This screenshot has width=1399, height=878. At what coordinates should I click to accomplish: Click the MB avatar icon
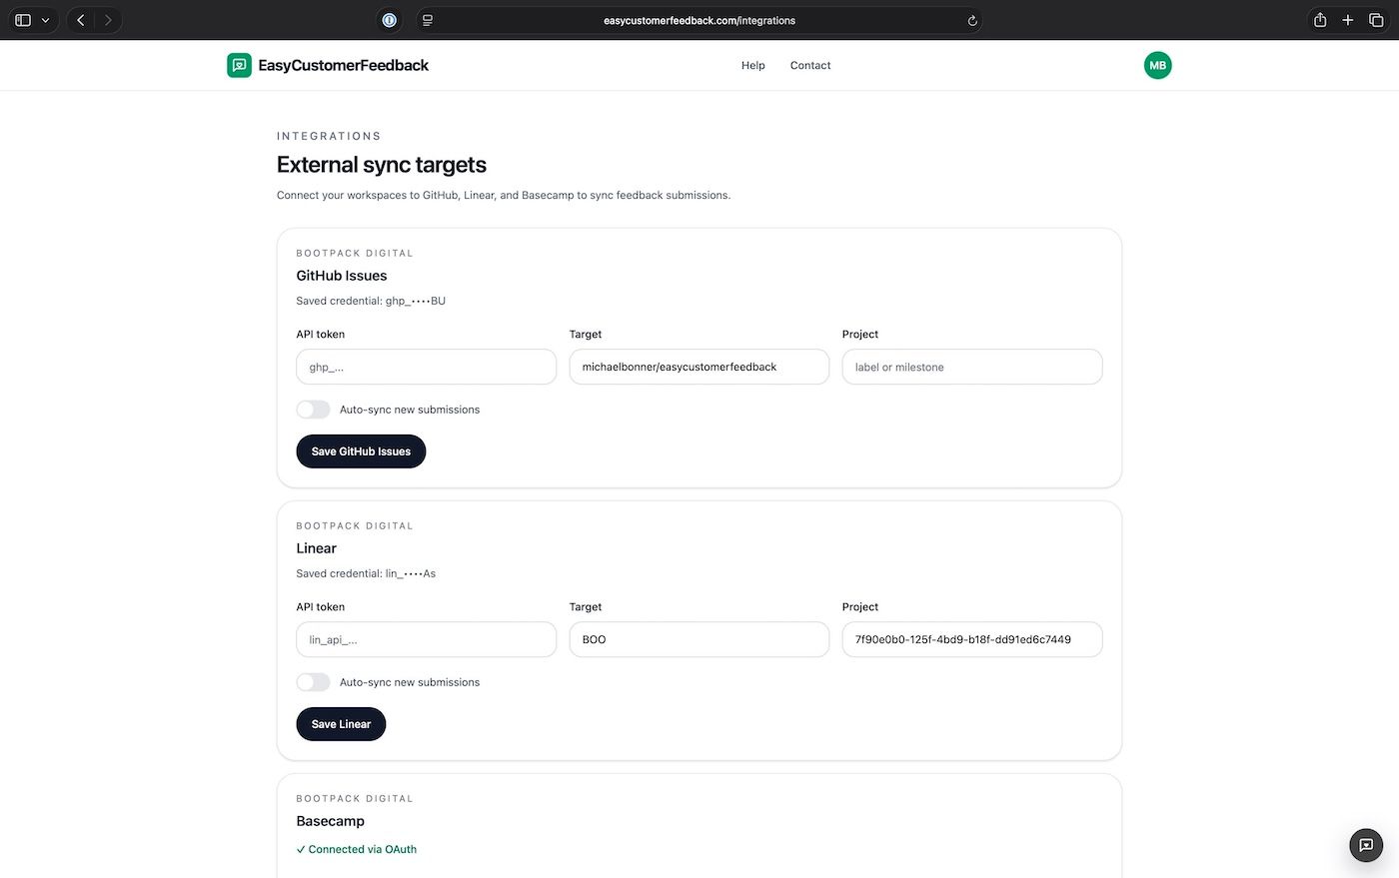tap(1157, 65)
